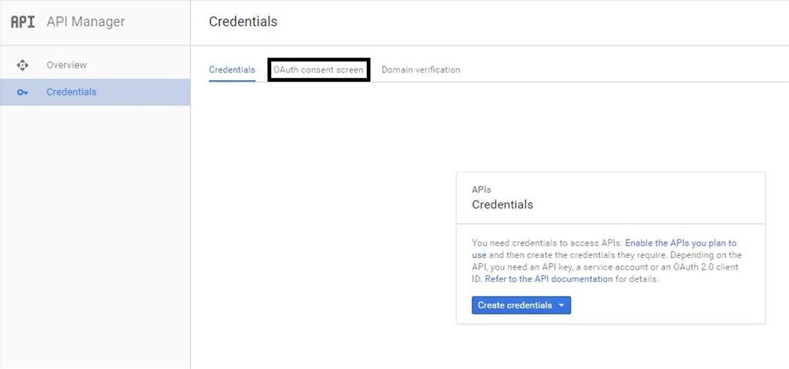
Task: Open the "Refer to the API documentation" link
Action: point(549,279)
